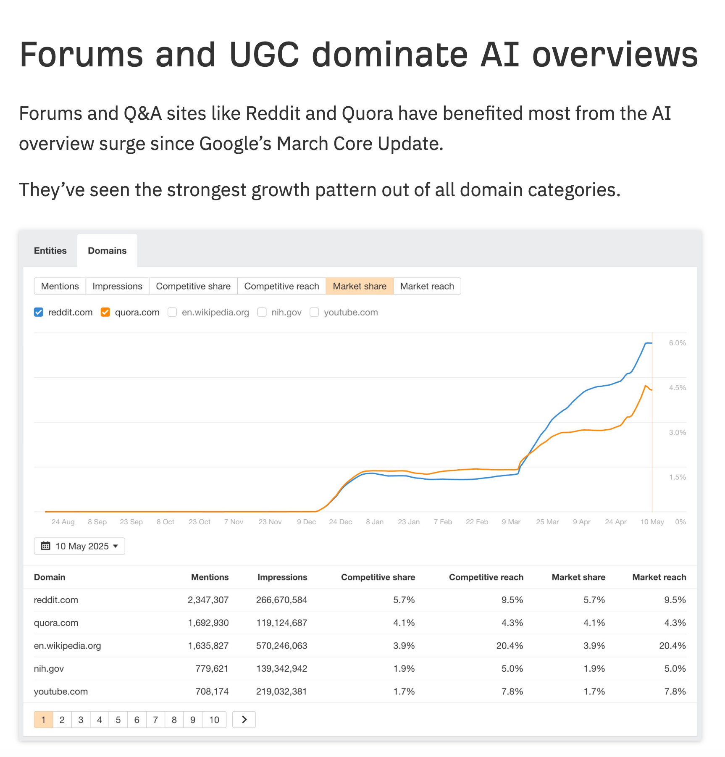
Task: Click the 6.0% y-axis label
Action: point(678,343)
